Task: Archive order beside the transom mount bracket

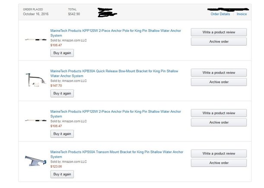Action: click(219, 163)
